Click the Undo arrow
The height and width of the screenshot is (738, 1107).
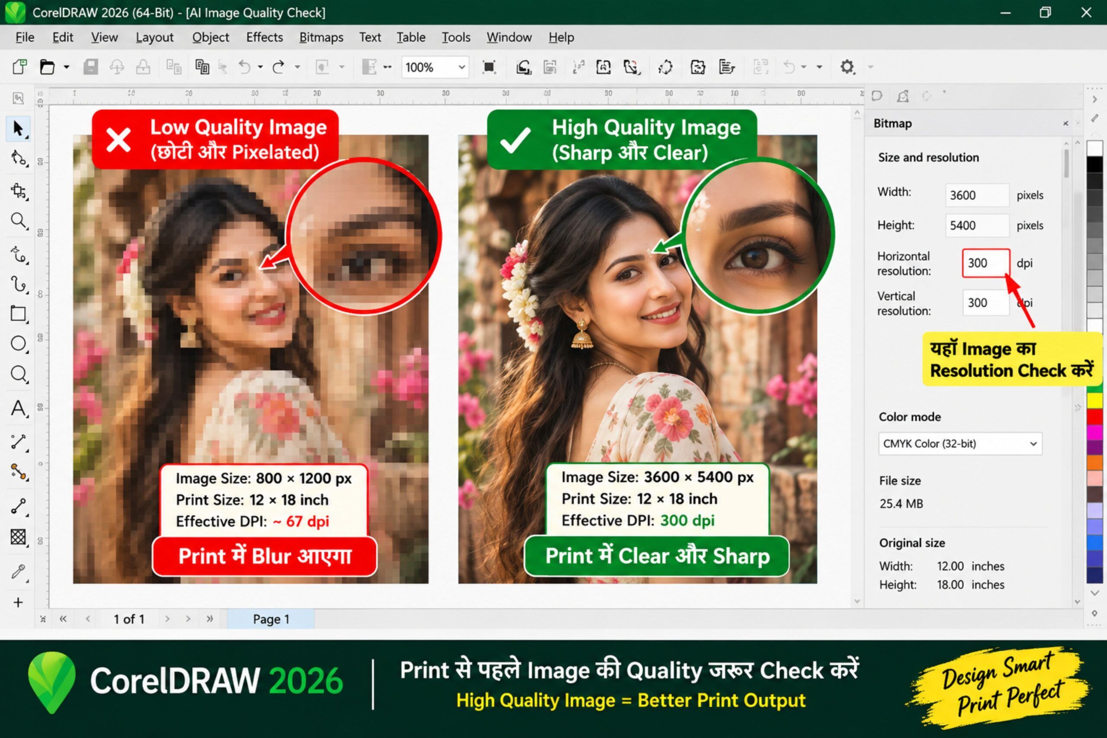[x=244, y=67]
